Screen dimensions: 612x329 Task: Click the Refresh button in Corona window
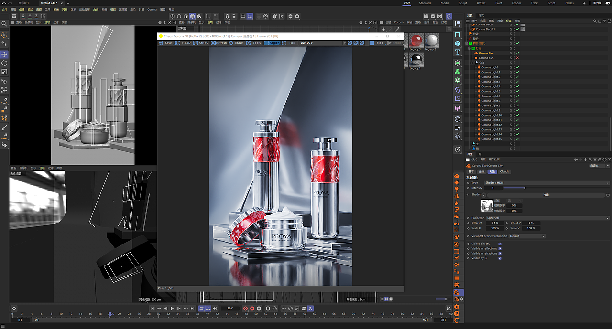[219, 43]
